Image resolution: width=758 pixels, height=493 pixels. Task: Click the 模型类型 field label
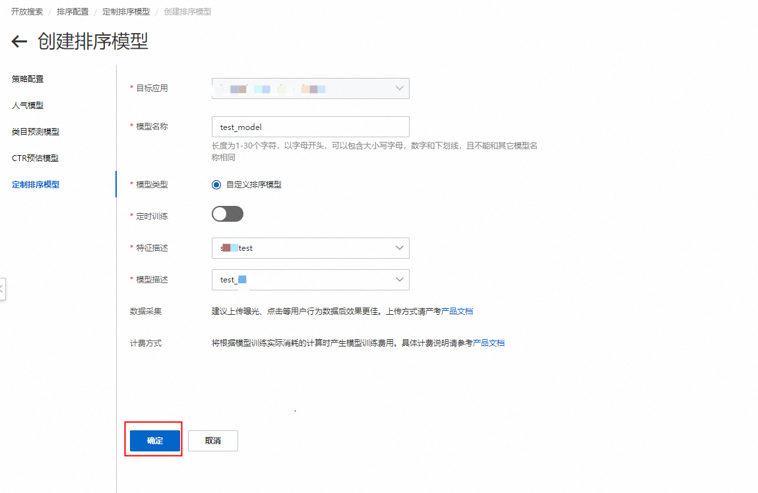point(152,184)
